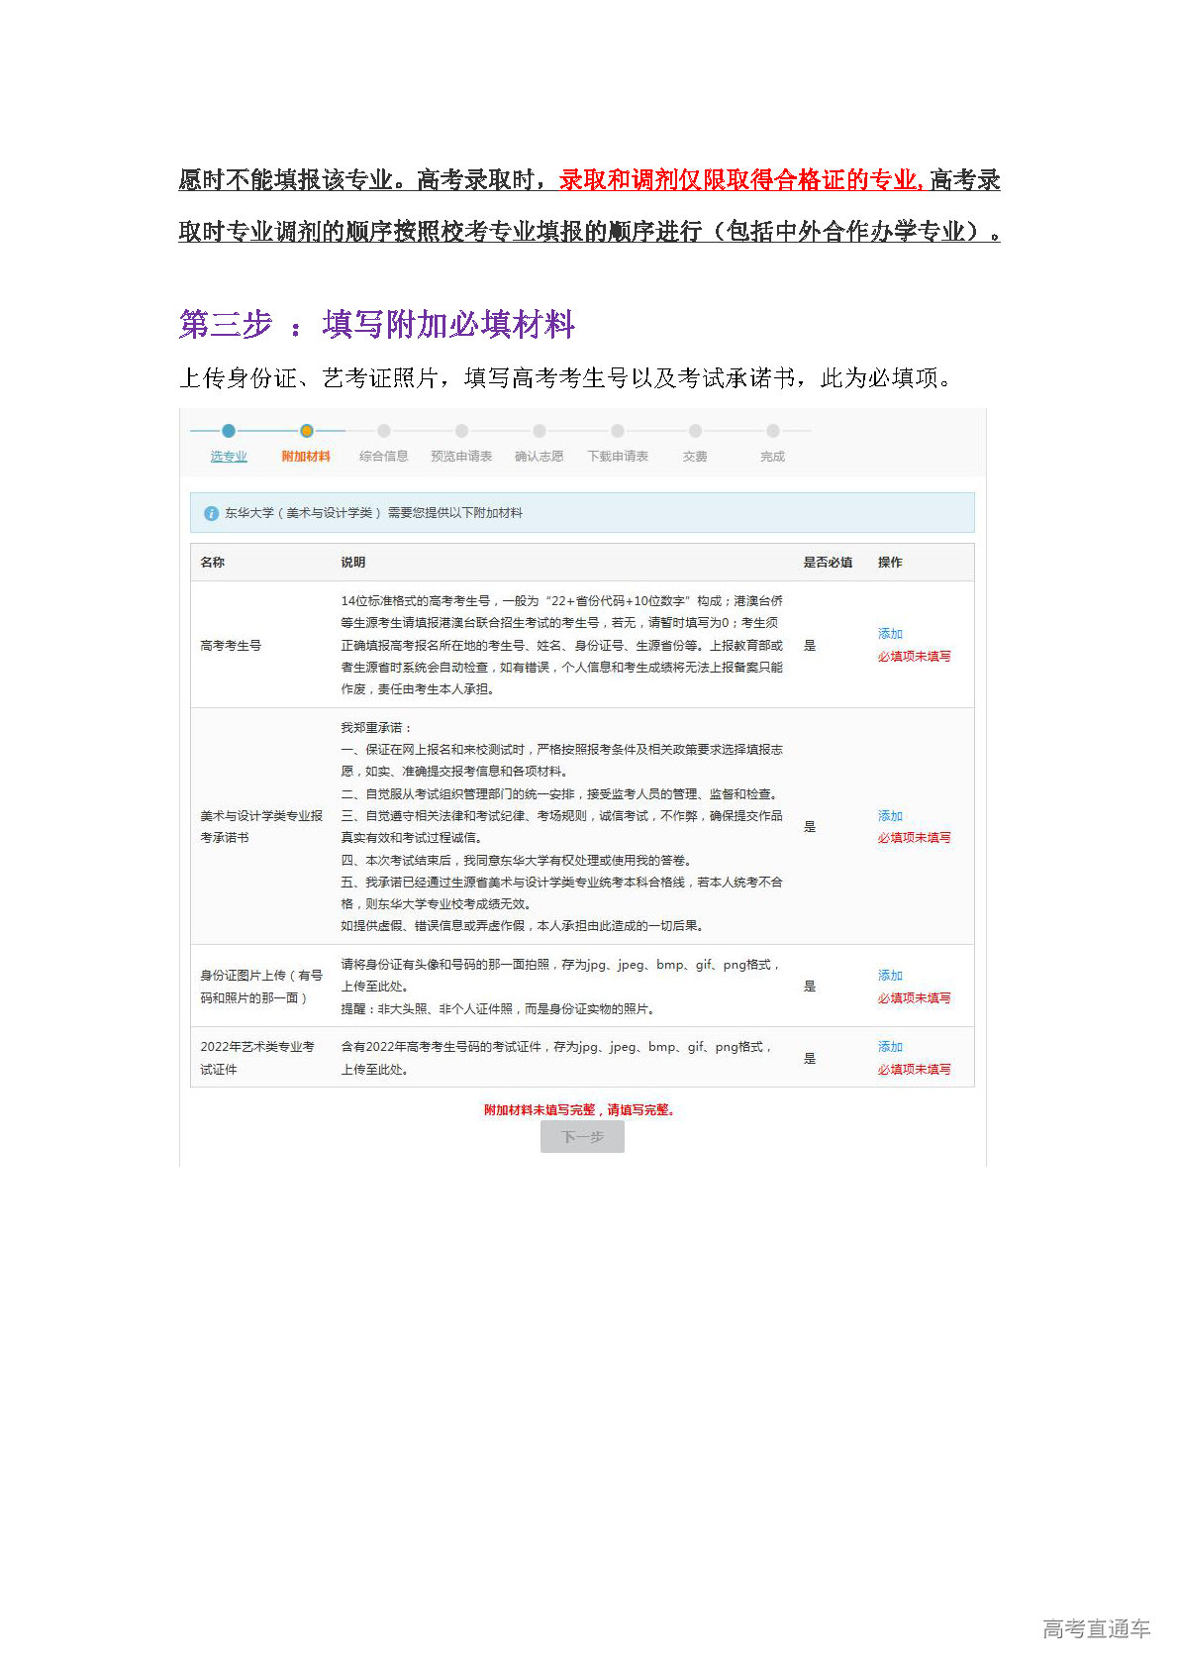Viewport: 1179px width, 1668px height.
Task: Click the blue info icon in the notice banner
Action: [210, 513]
